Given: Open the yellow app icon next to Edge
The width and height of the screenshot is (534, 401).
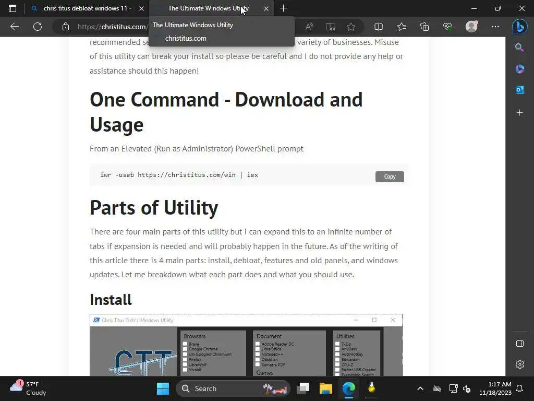Looking at the screenshot, I should (x=371, y=388).
